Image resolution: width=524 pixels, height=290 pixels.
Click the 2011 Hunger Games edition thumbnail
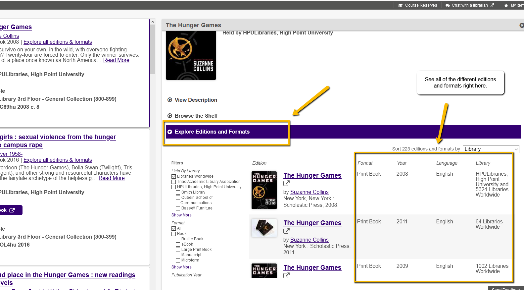tap(264, 228)
